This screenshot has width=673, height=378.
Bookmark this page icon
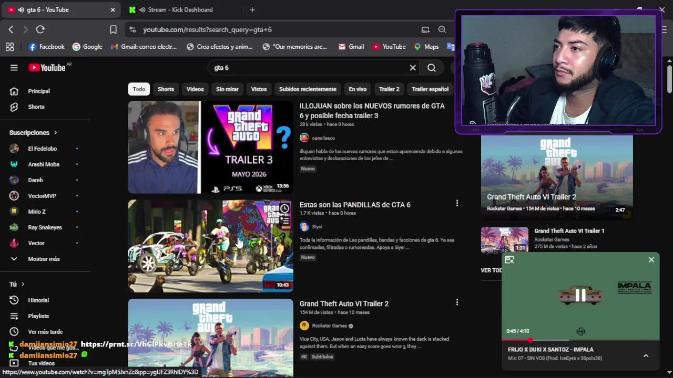113,29
